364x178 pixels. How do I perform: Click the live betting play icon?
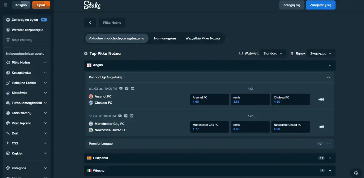pos(8,20)
